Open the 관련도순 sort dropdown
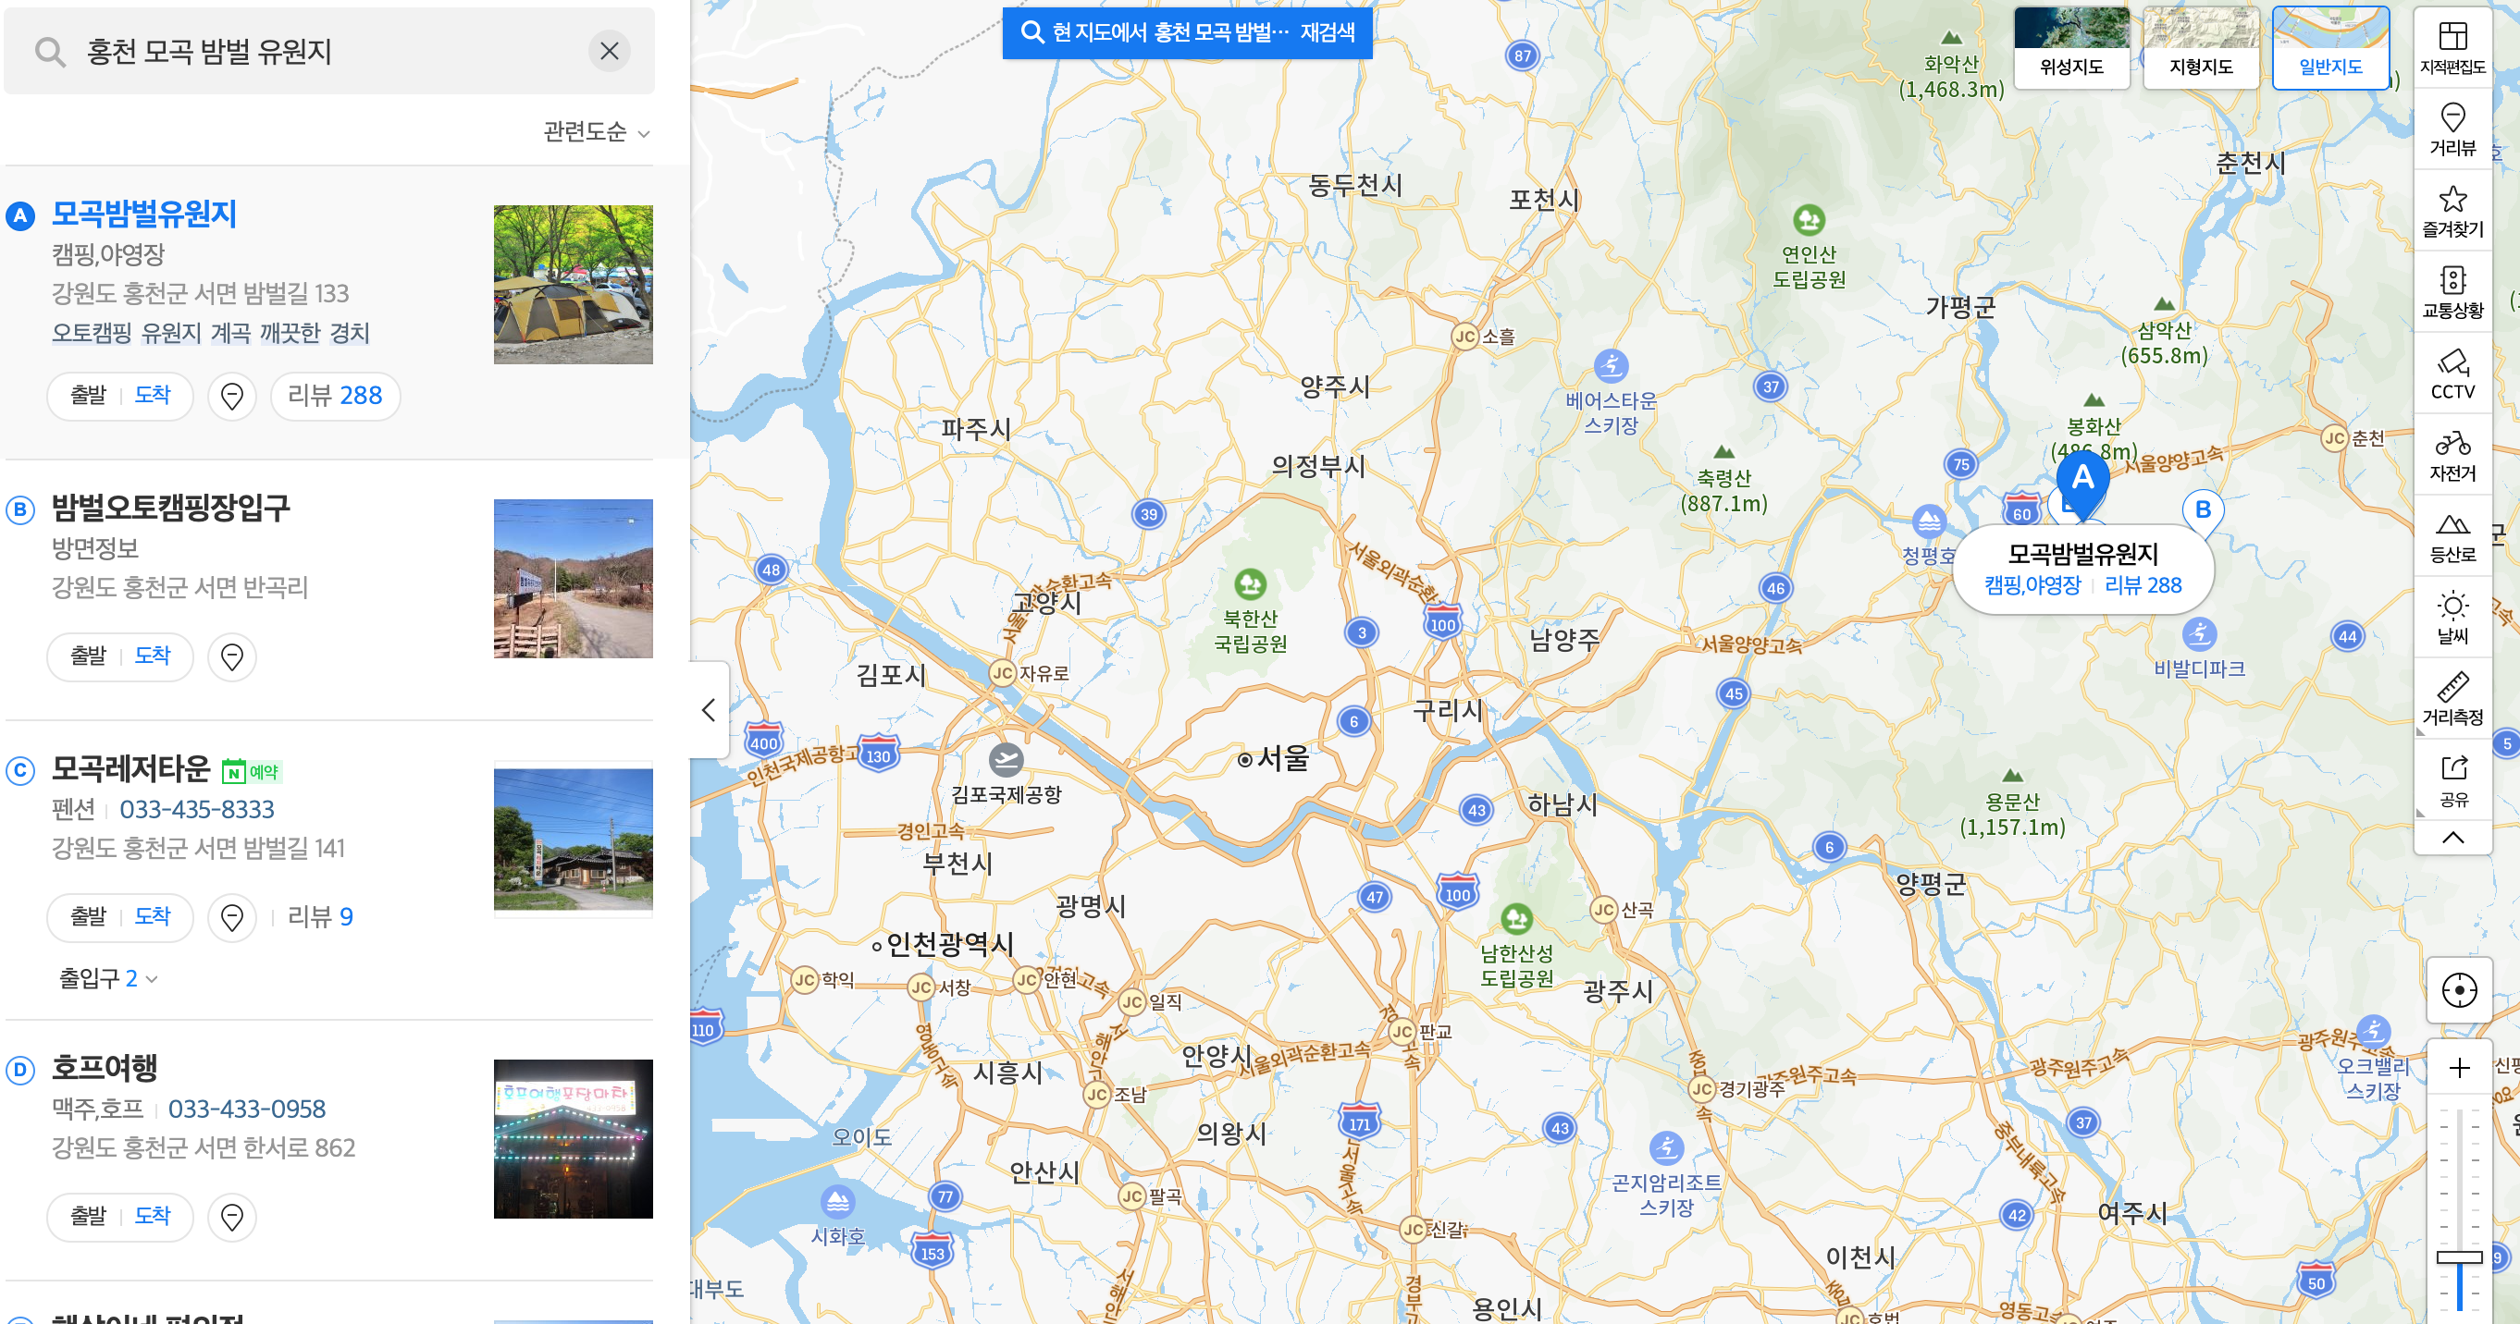This screenshot has height=1324, width=2520. pyautogui.click(x=596, y=132)
